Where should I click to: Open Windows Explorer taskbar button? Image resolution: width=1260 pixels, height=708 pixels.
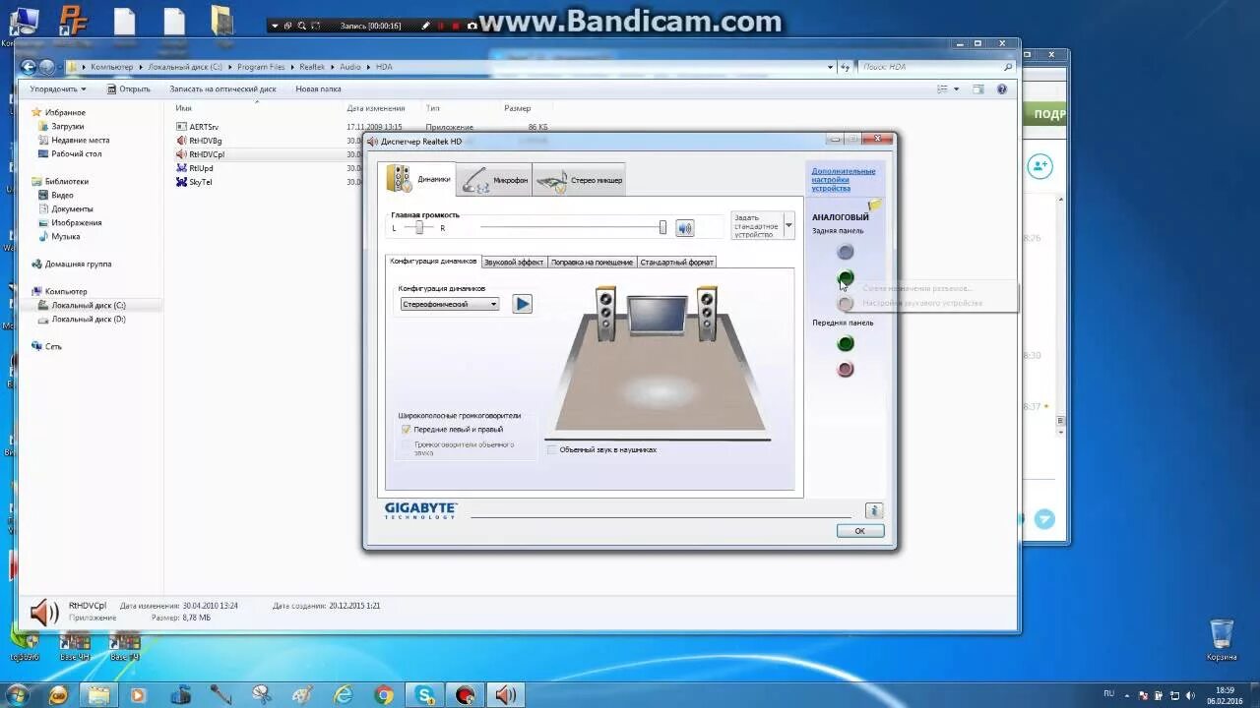coord(99,695)
